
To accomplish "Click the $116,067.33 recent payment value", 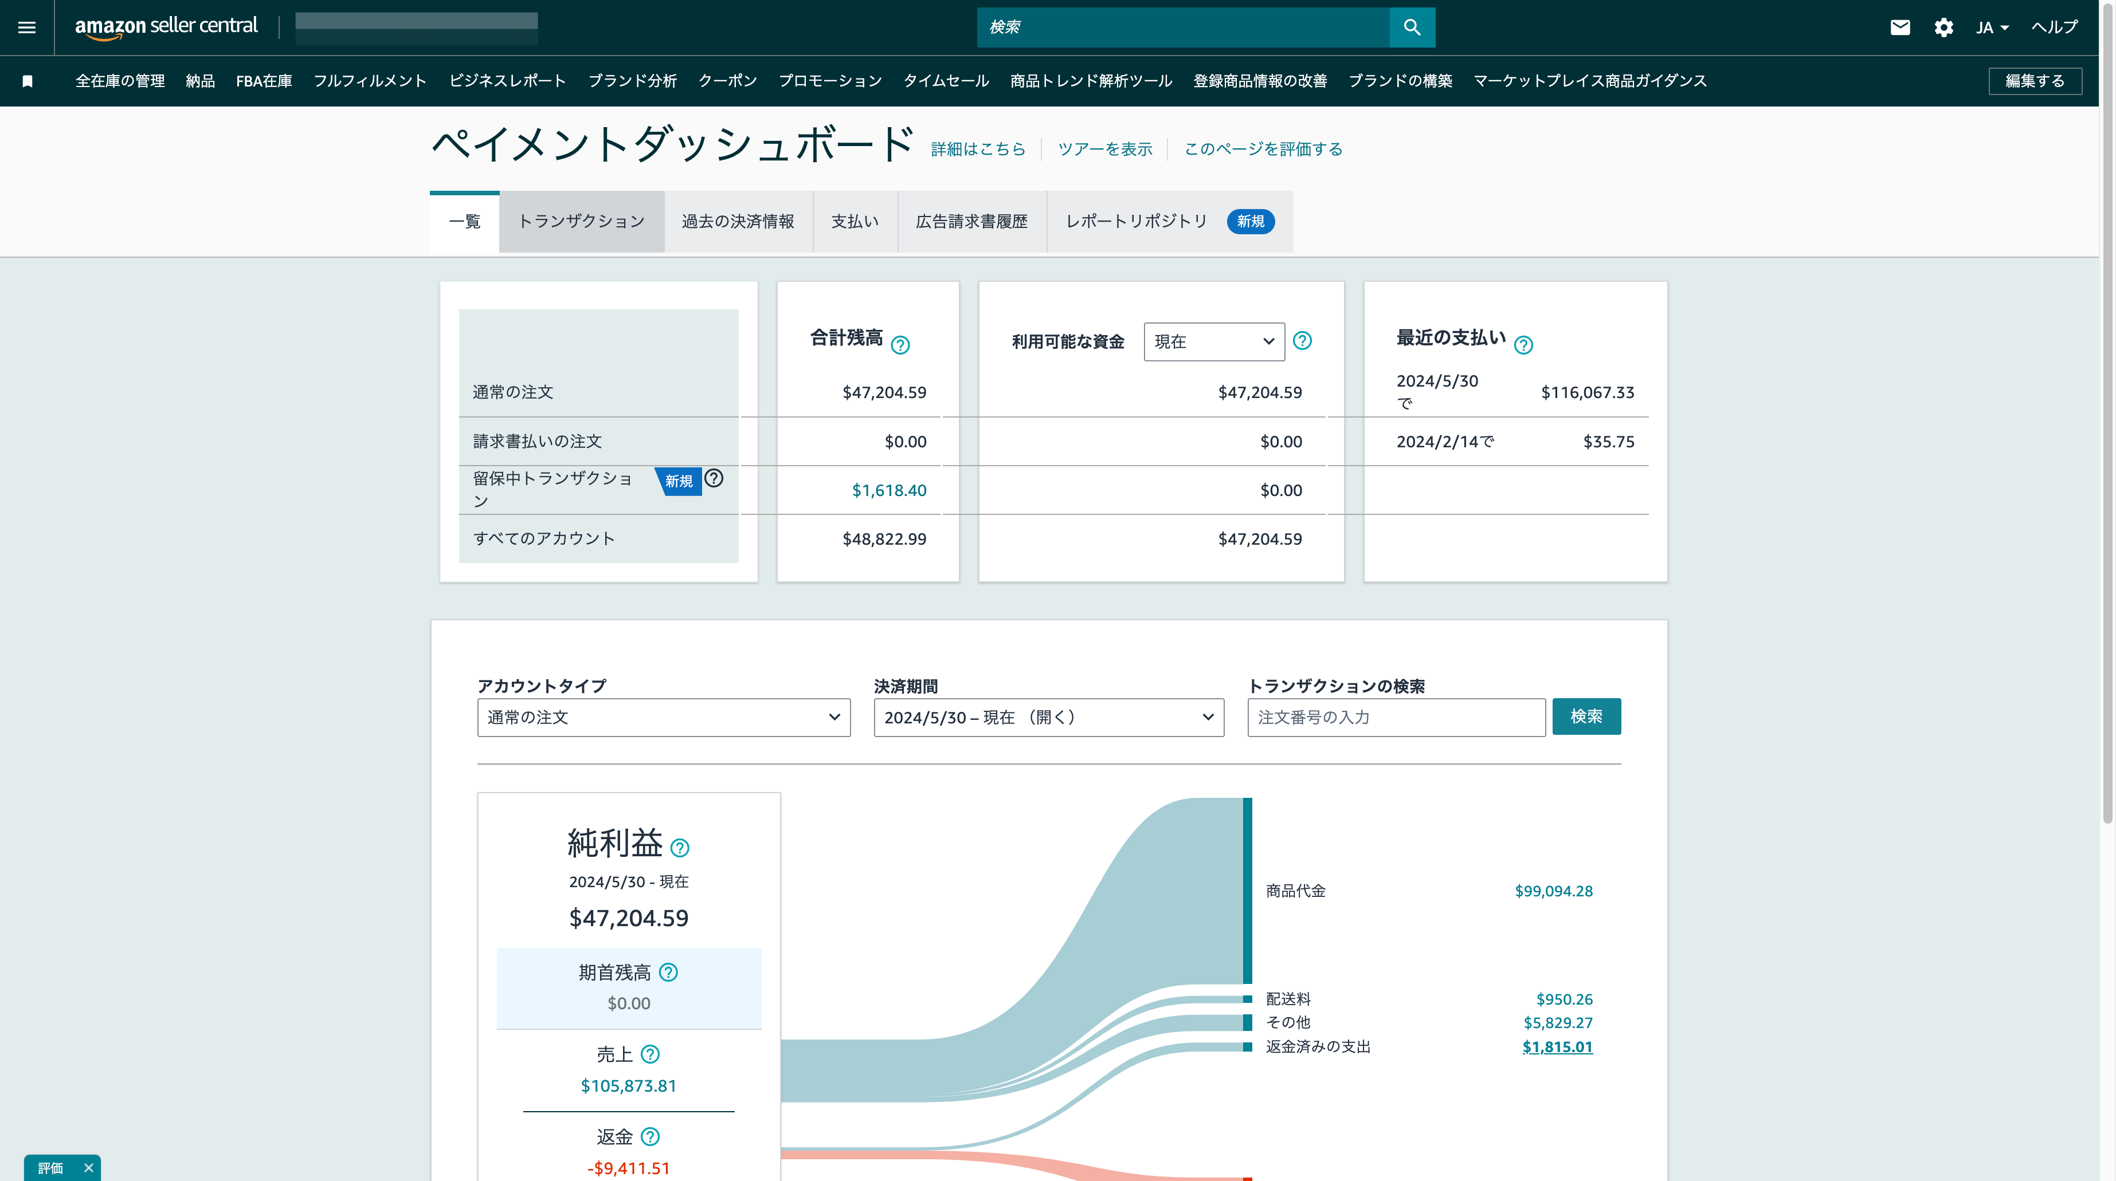I will 1587,392.
